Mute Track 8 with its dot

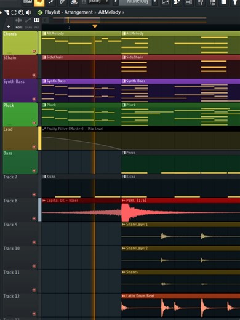point(34,218)
